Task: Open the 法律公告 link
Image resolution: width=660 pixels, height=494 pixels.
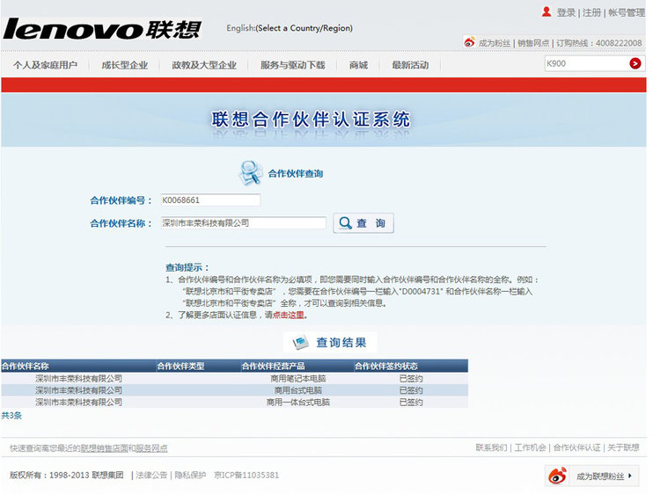Action: [151, 475]
